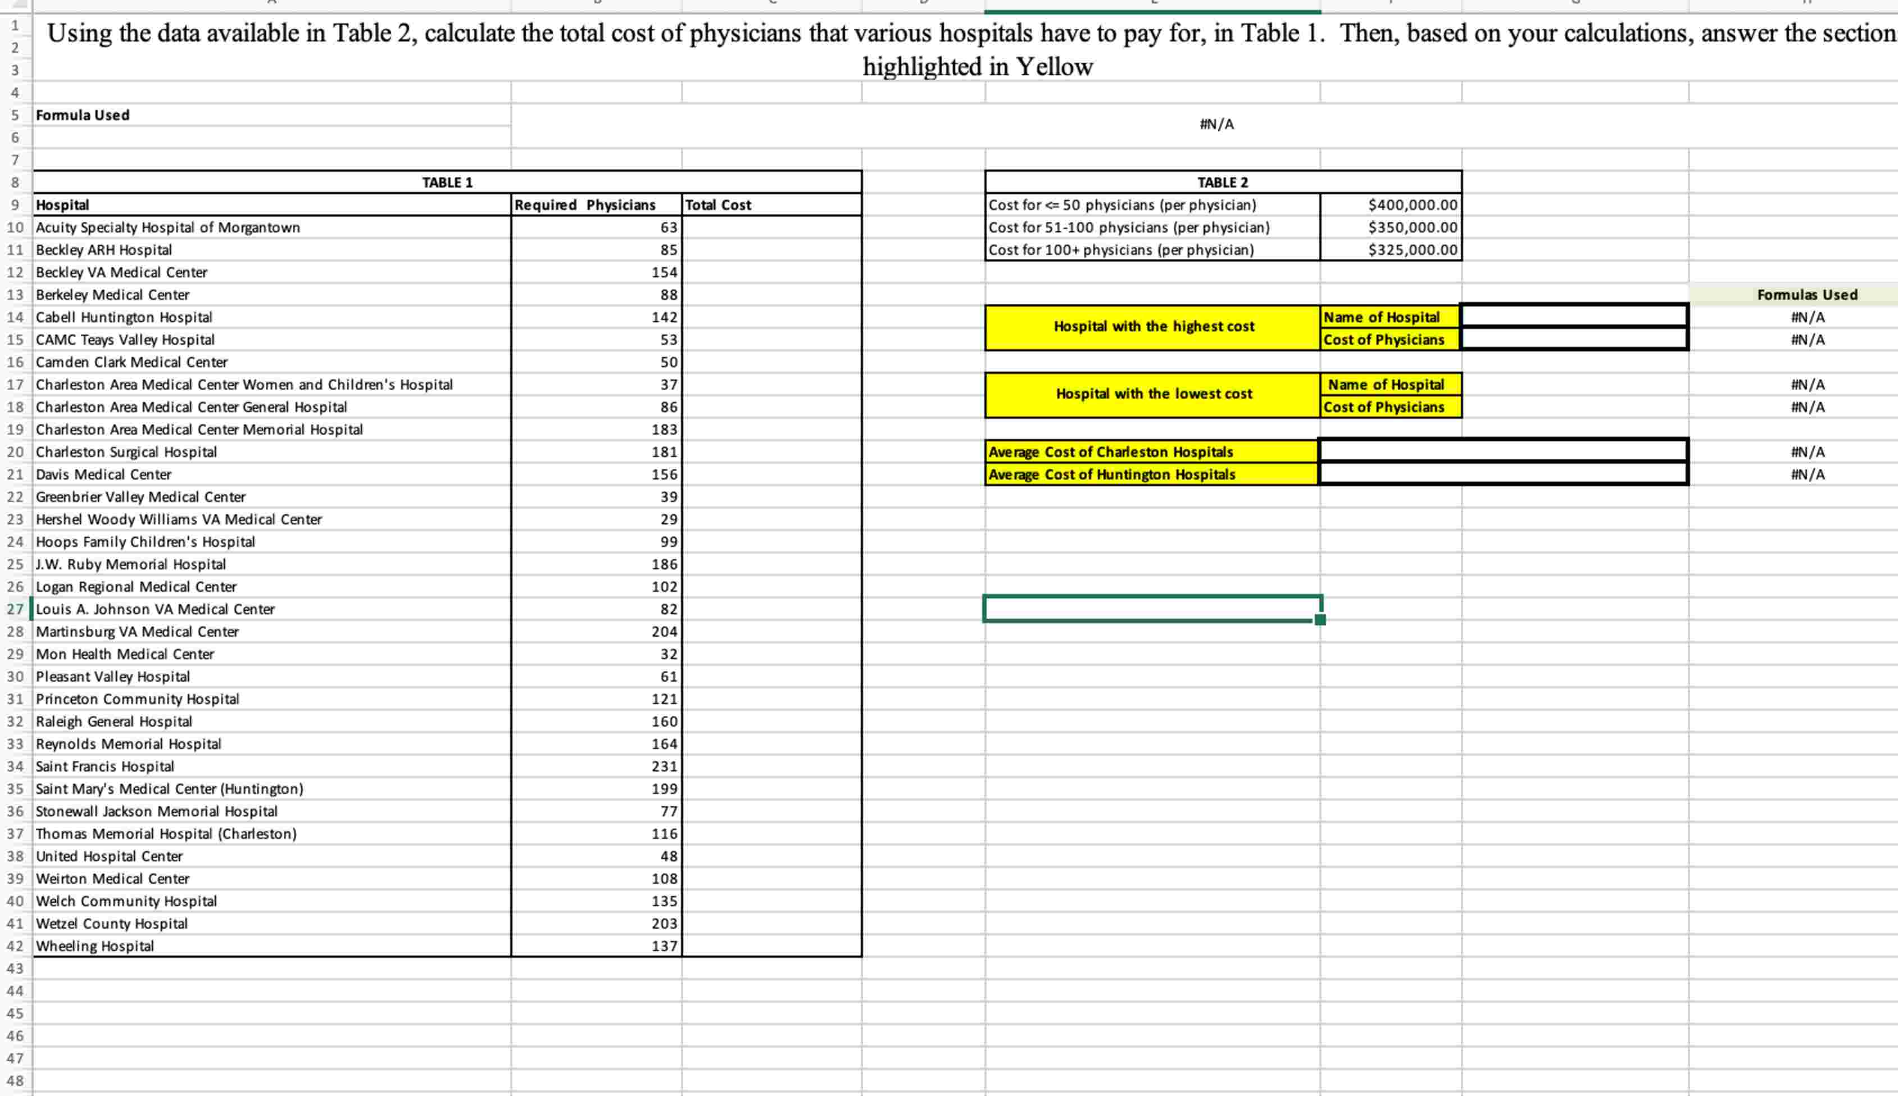Select the cell containing $400,000.00
The height and width of the screenshot is (1096, 1898).
point(1391,204)
